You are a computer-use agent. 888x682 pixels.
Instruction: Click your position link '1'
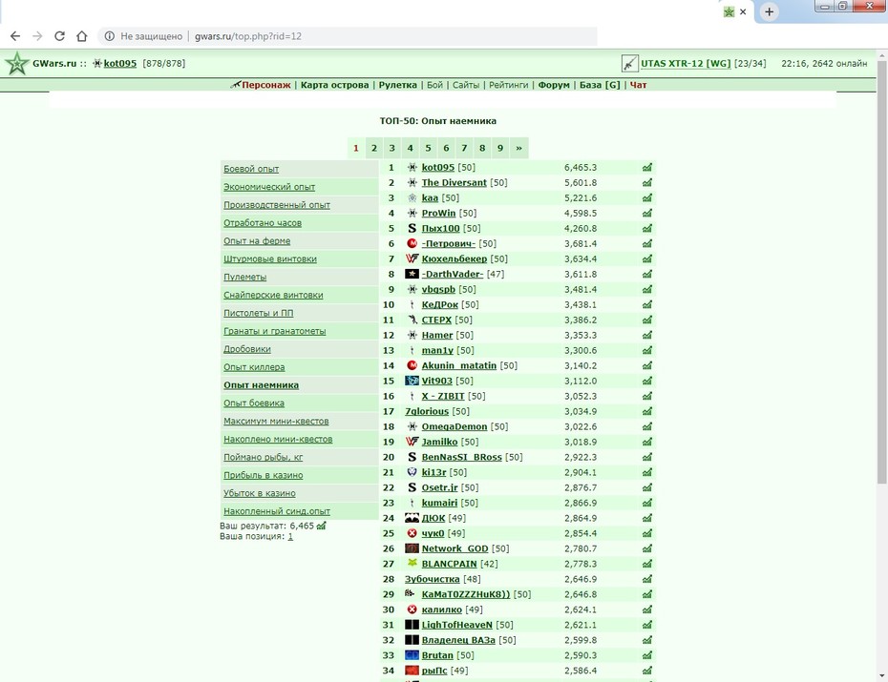(x=290, y=537)
